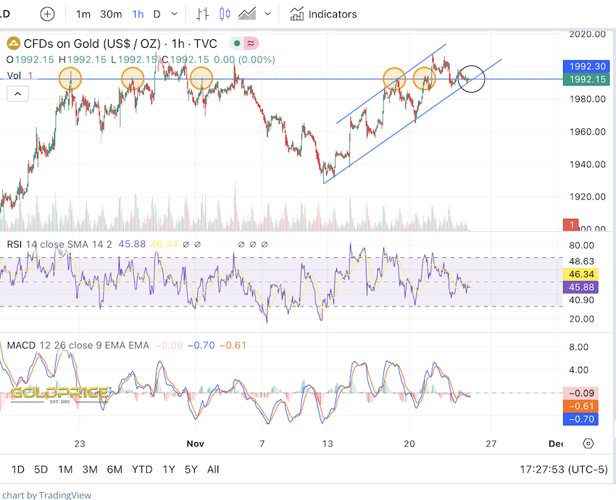
Task: Click the pink wave indicator in the status pill
Action: coord(250,43)
